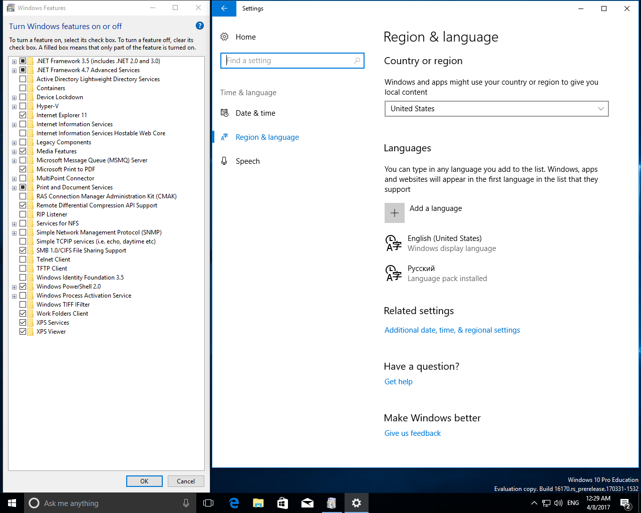Expand the Hyper-V tree node
The width and height of the screenshot is (641, 513).
(x=14, y=107)
